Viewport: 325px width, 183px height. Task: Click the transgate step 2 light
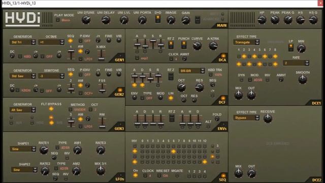coord(244,56)
